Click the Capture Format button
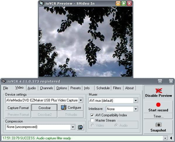This screenshot has height=142, width=175. coord(18,108)
